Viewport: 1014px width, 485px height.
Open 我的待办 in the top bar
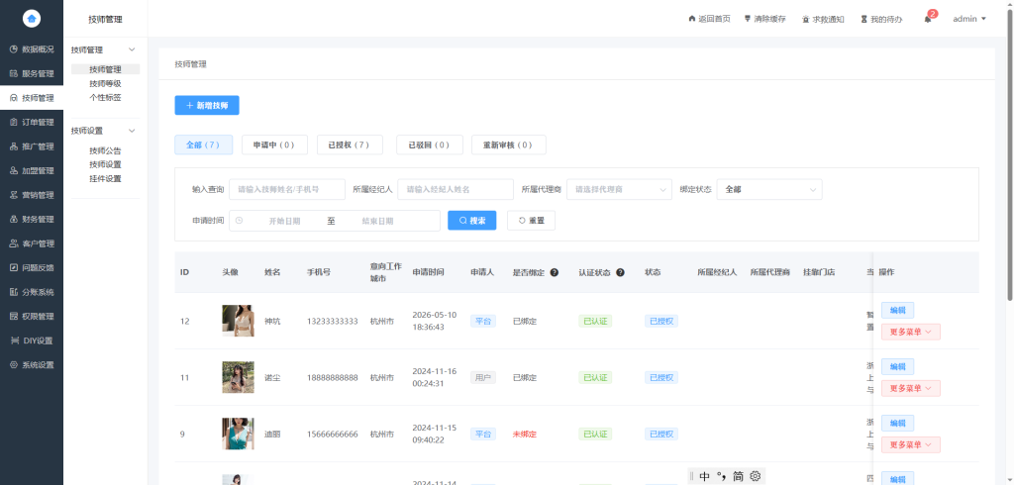[881, 19]
